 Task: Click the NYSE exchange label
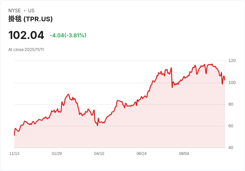(x=15, y=11)
